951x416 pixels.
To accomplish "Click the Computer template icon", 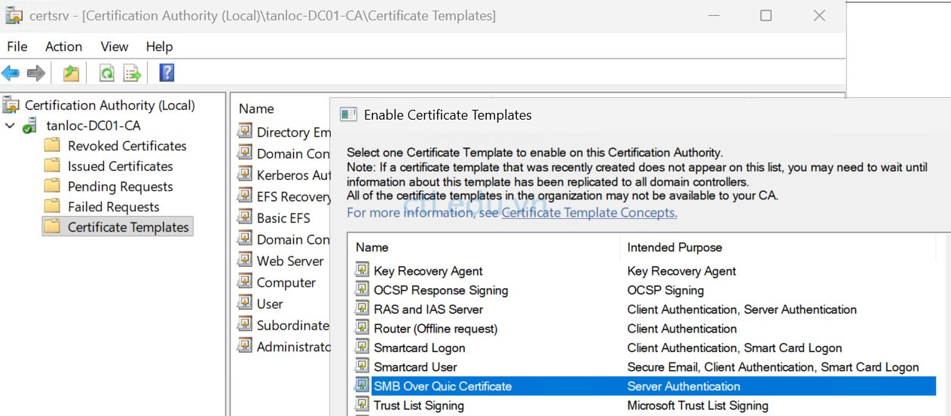I will click(244, 282).
